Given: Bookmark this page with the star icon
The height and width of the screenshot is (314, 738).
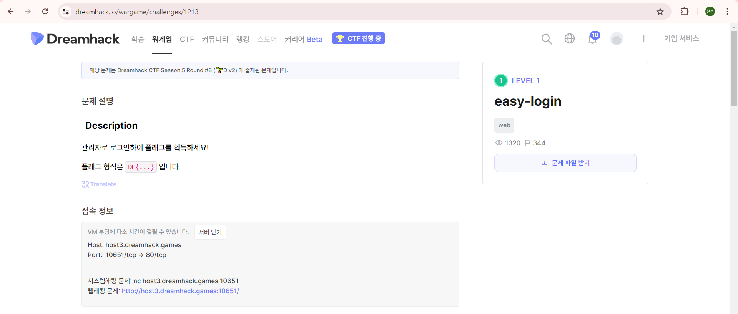Looking at the screenshot, I should coord(660,12).
